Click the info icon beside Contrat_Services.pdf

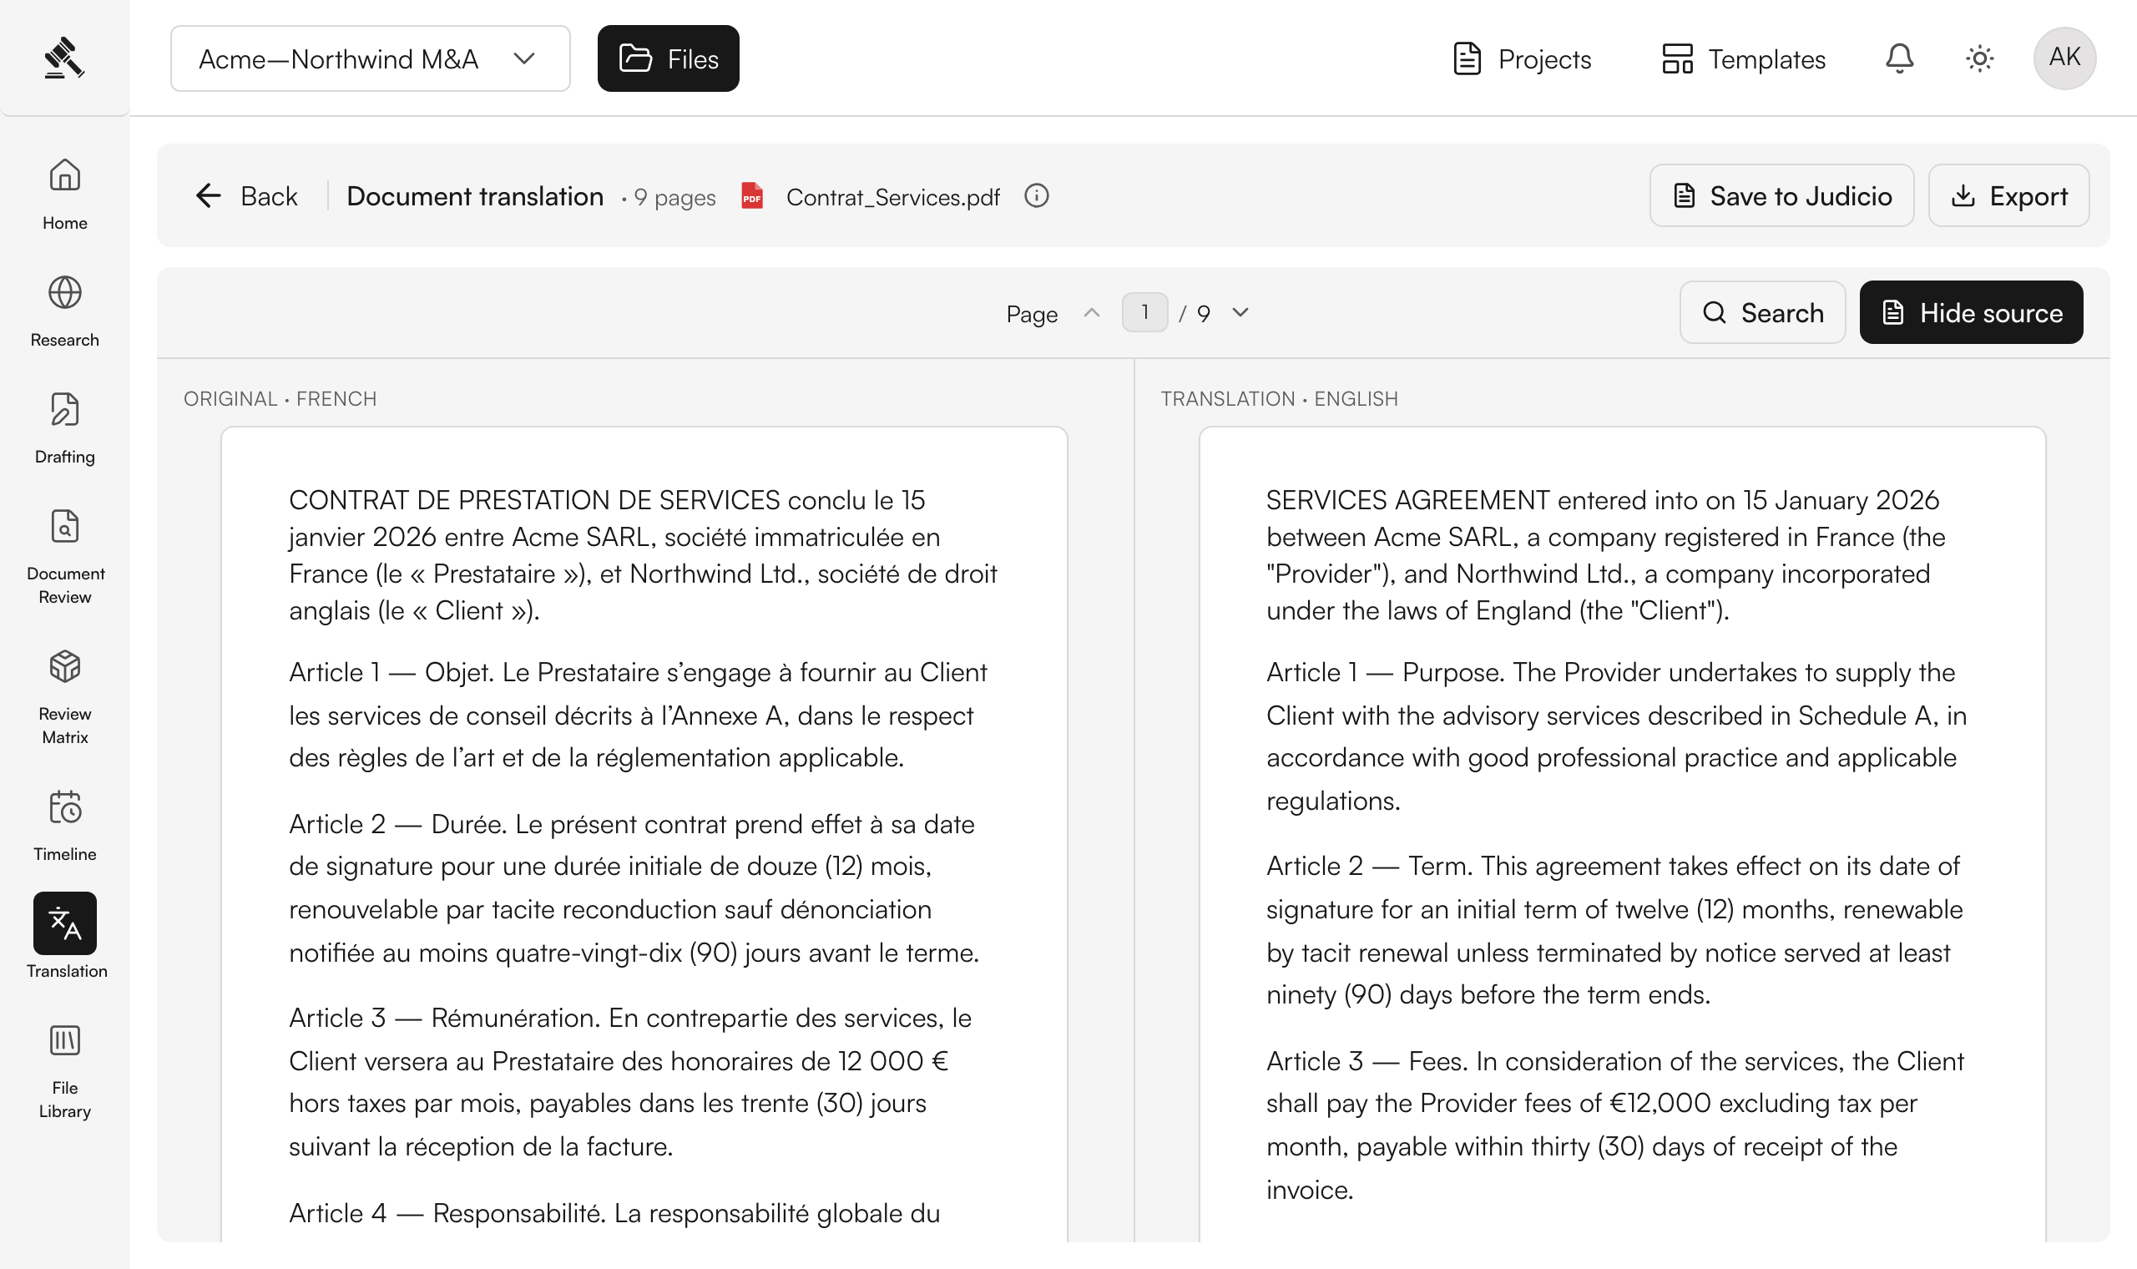pos(1036,196)
